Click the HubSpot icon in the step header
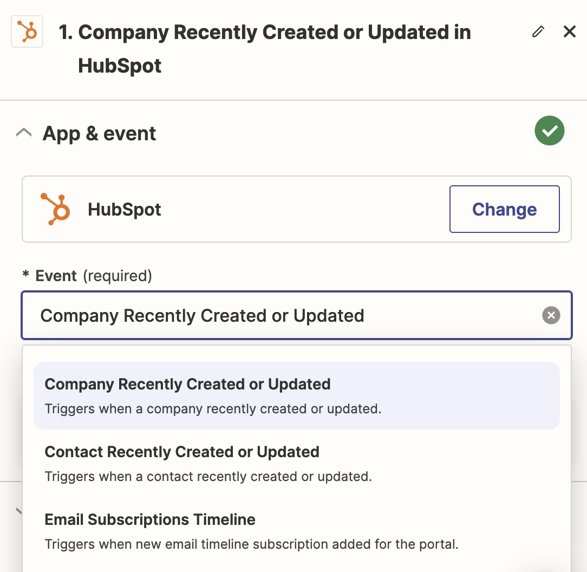This screenshot has height=572, width=587. coord(27,31)
